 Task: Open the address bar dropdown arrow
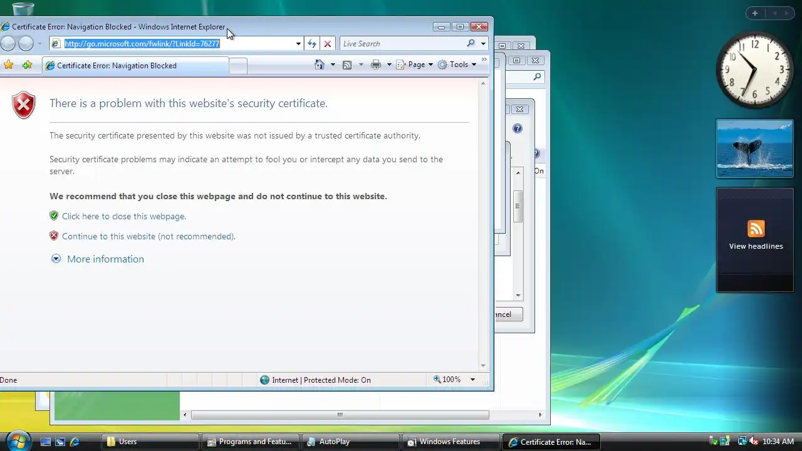tap(298, 44)
